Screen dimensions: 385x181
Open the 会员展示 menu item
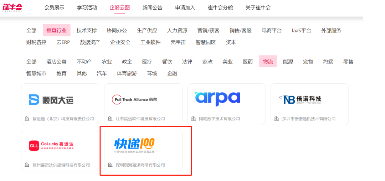coord(54,7)
